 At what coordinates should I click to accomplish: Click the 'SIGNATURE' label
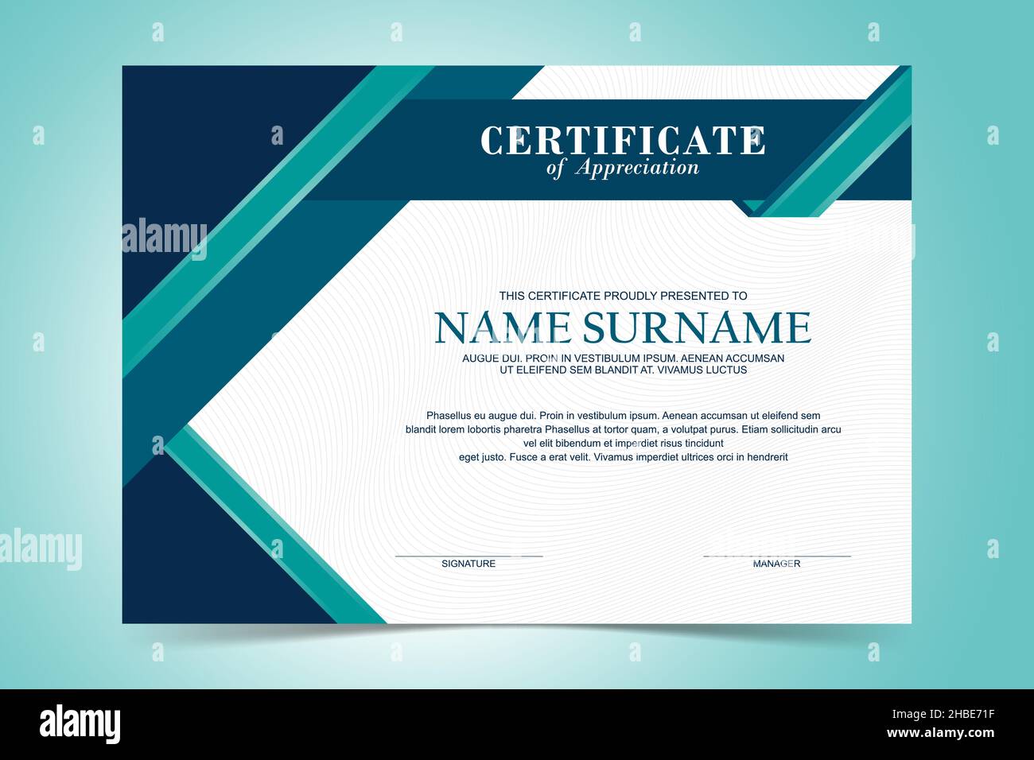tap(468, 564)
